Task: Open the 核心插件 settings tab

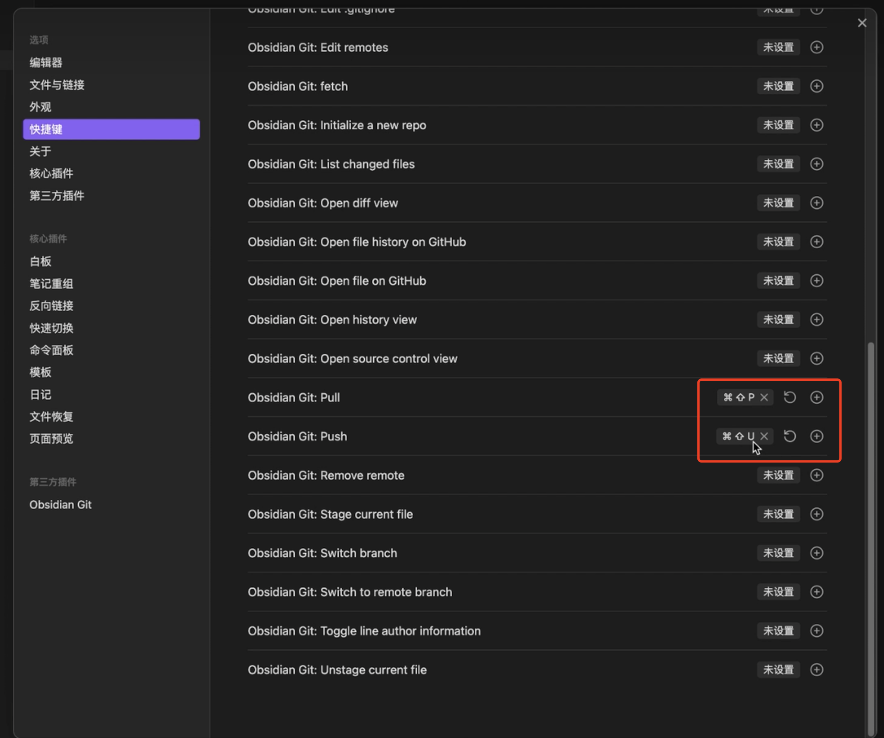Action: 51,173
